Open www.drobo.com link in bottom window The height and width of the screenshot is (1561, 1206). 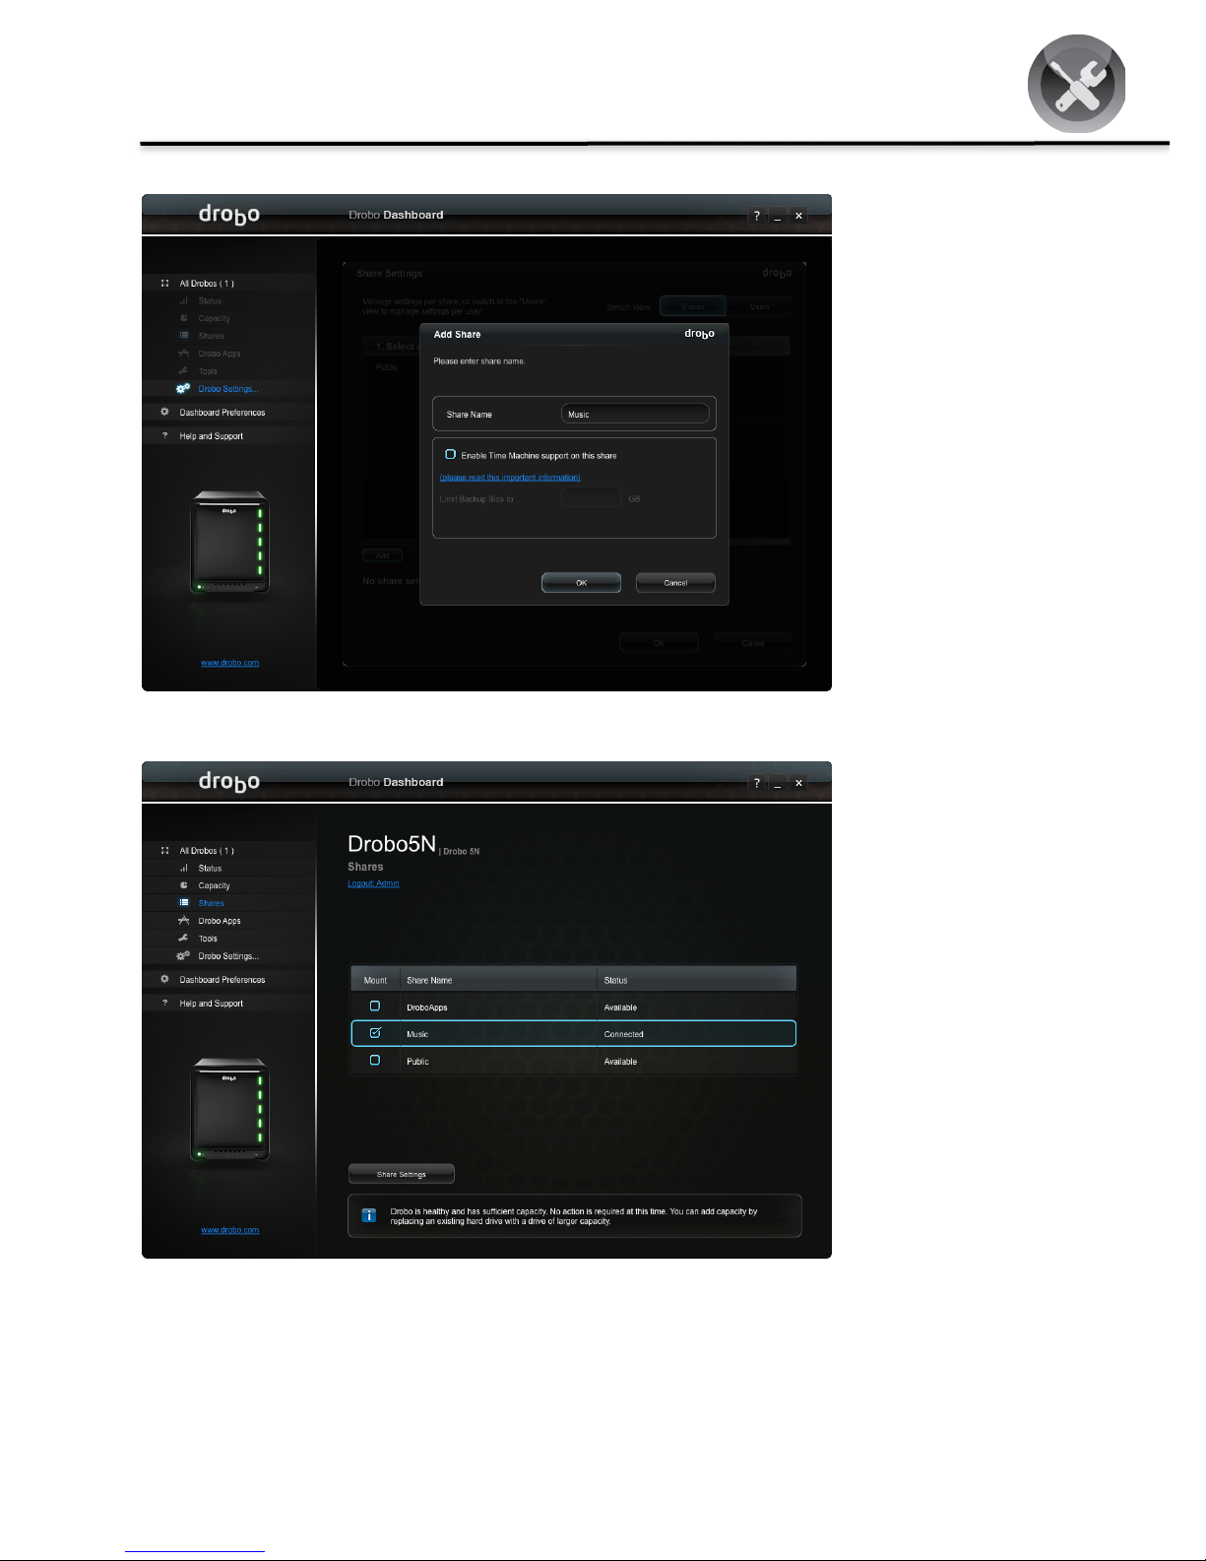coord(229,1230)
